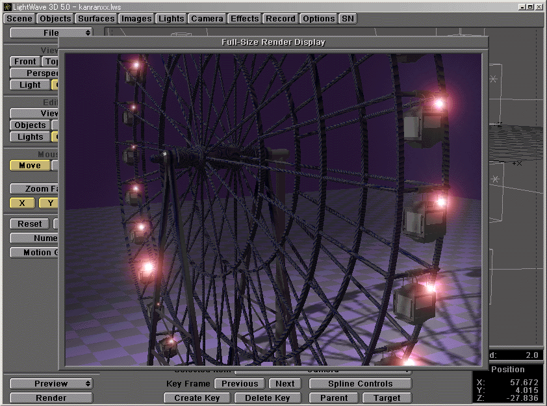Image resolution: width=547 pixels, height=406 pixels.
Task: Jump to the Next keyframe
Action: tap(285, 383)
